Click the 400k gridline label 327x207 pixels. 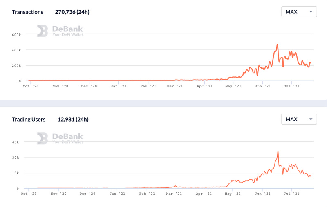[16, 50]
